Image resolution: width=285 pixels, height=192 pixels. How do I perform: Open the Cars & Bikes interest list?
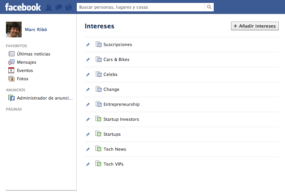[x=117, y=59]
